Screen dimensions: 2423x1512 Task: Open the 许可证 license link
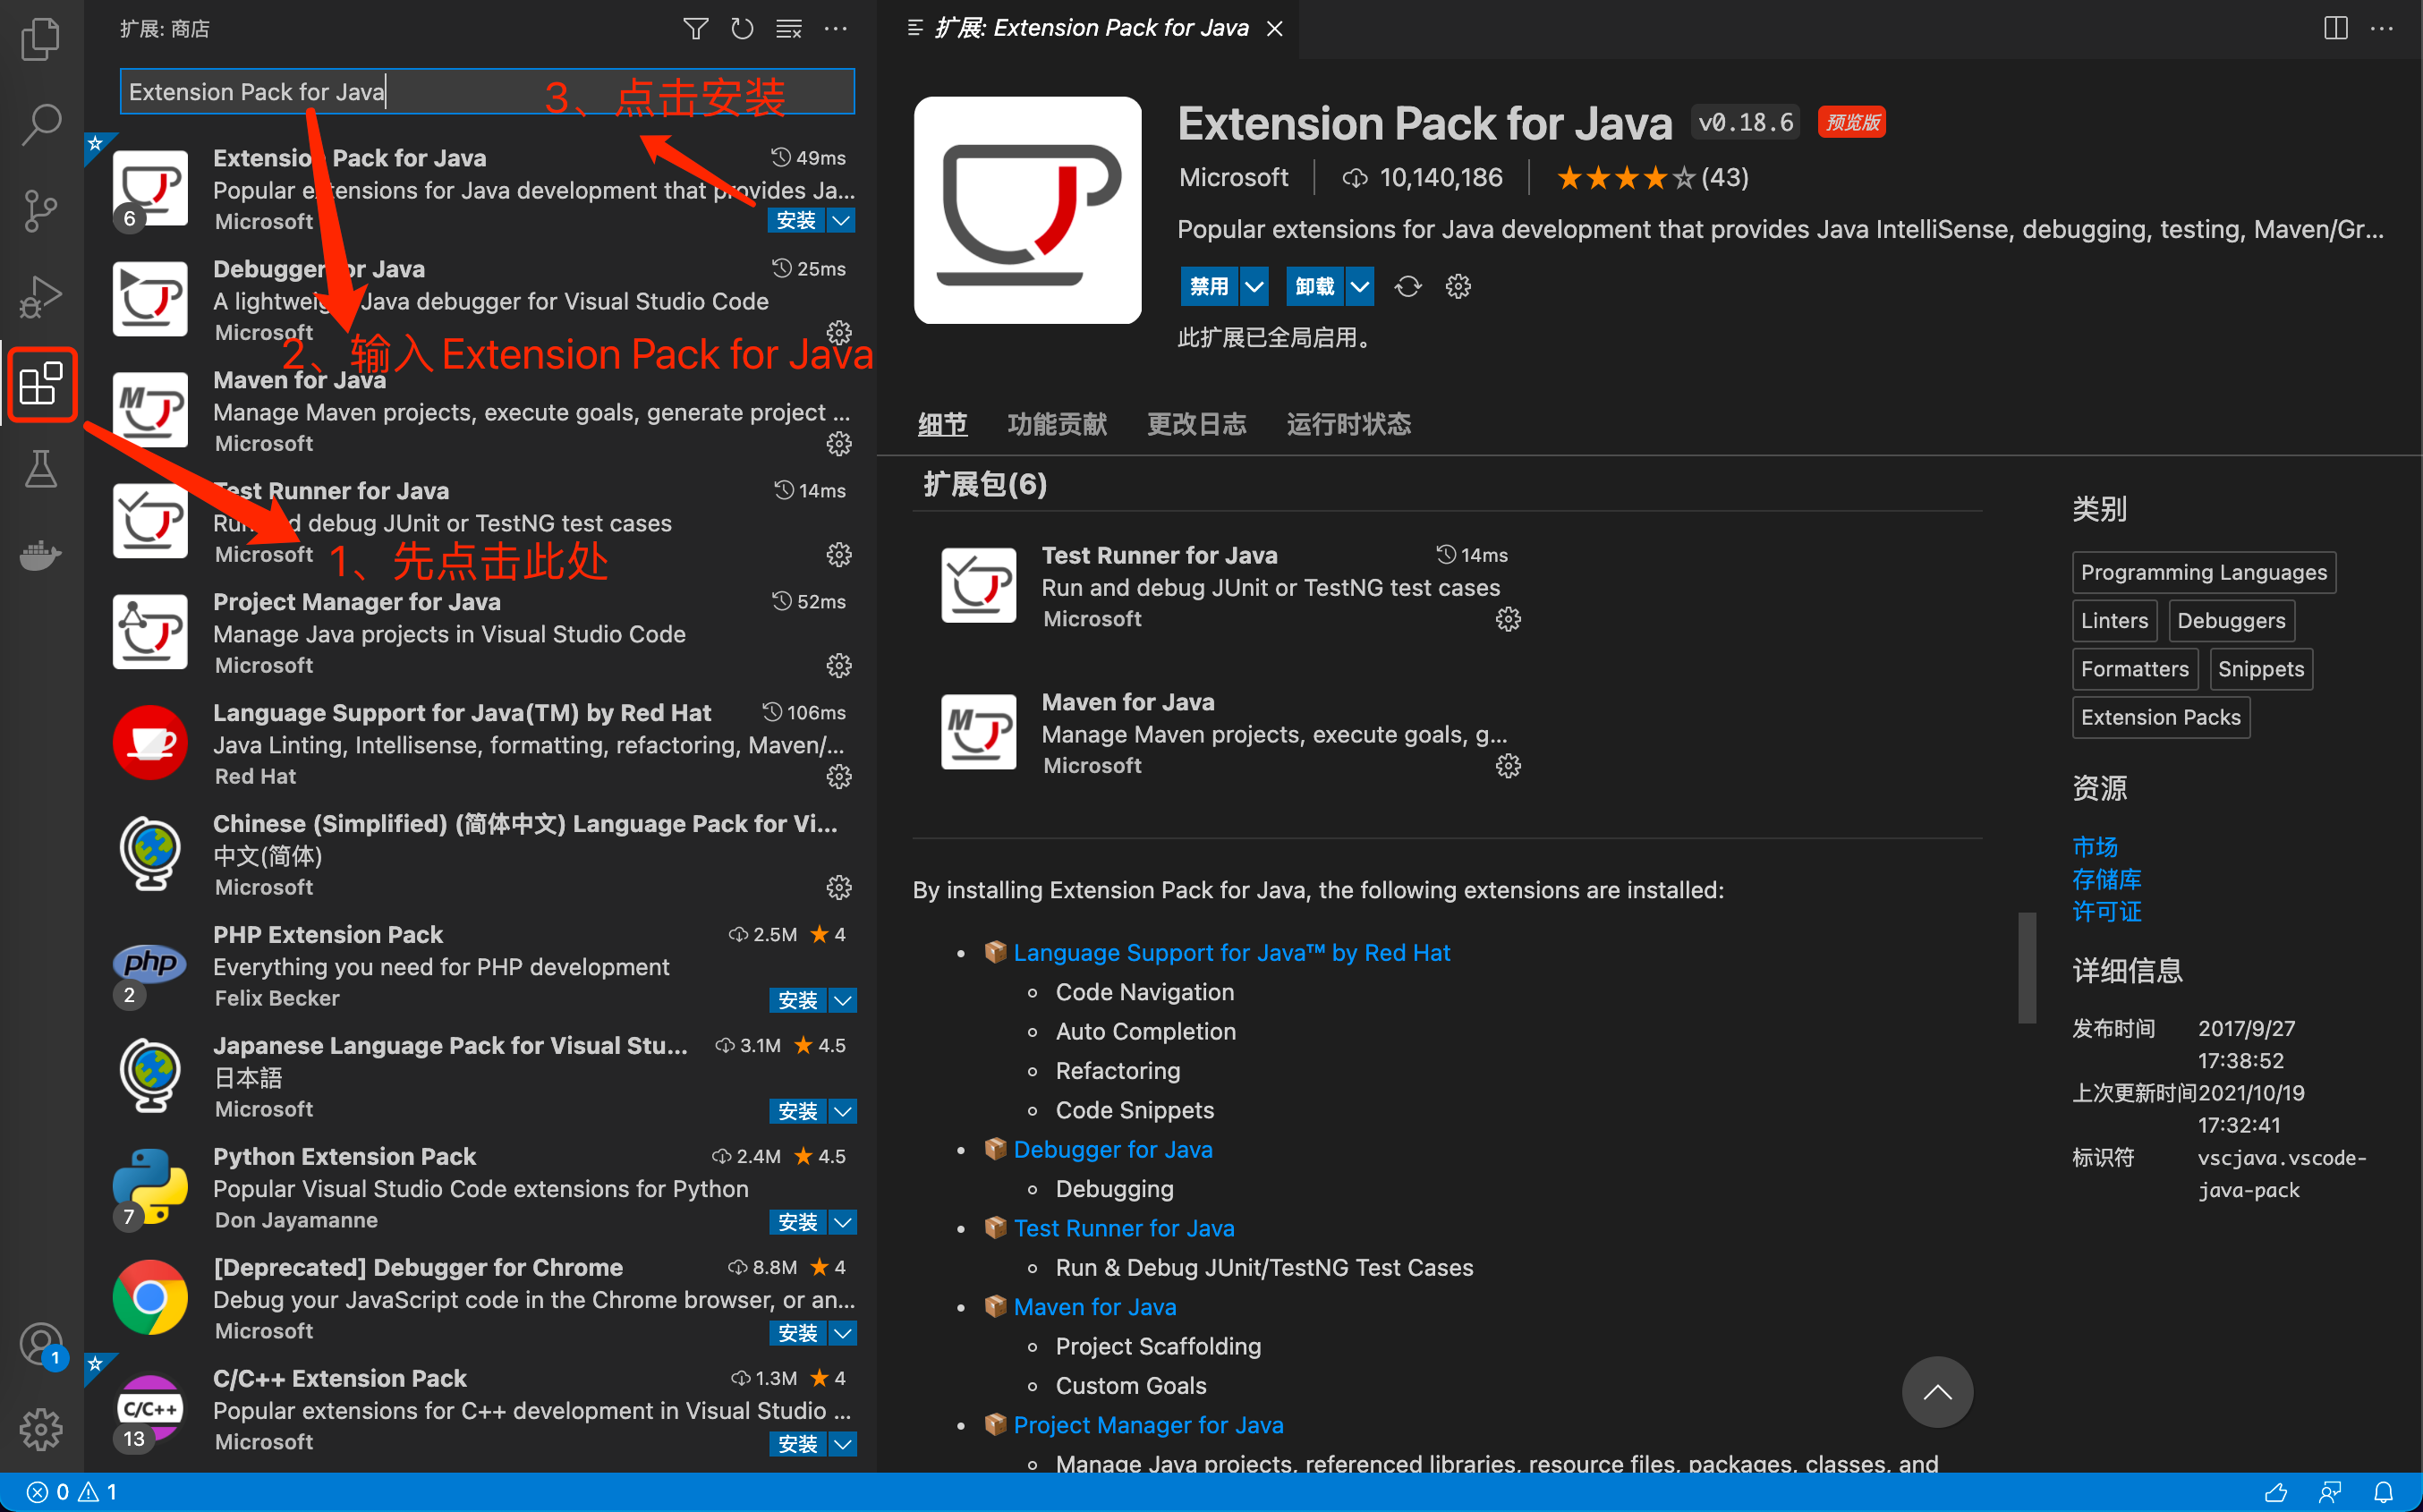click(2106, 910)
